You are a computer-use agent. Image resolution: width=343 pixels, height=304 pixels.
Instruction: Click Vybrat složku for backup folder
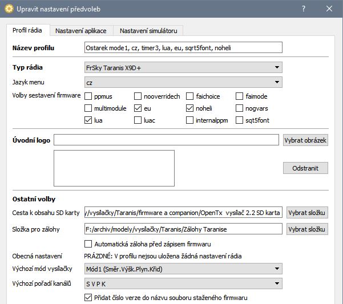[x=307, y=229]
